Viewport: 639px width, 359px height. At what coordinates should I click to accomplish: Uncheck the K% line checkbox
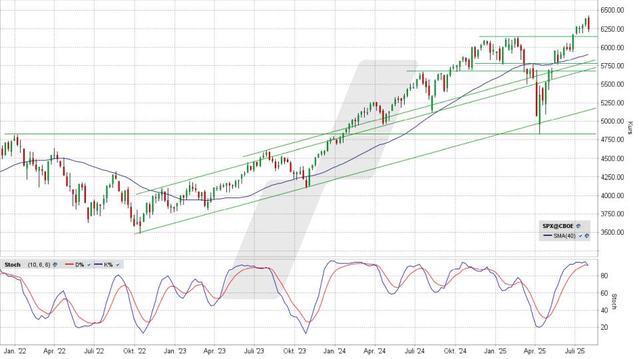118,265
